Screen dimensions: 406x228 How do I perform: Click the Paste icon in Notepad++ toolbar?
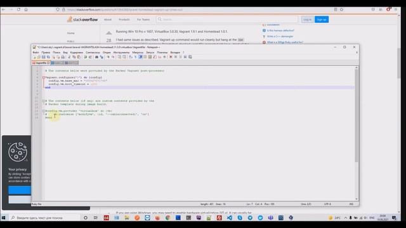click(x=79, y=57)
